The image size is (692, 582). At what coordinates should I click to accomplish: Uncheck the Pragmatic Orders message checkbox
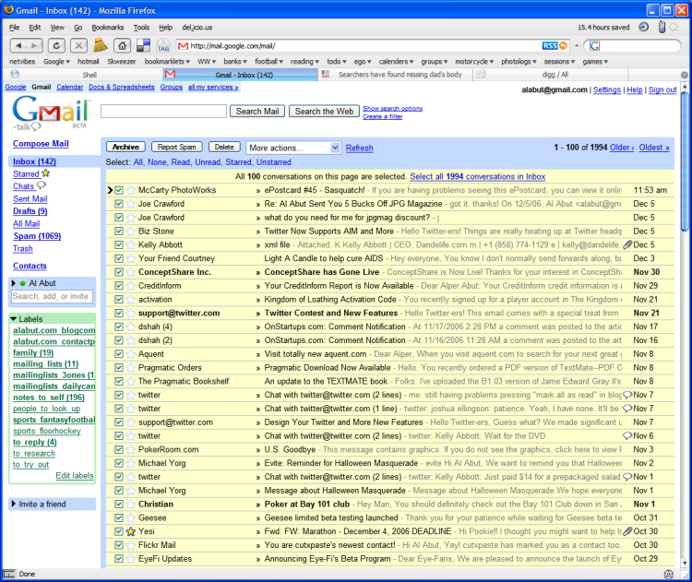[119, 368]
